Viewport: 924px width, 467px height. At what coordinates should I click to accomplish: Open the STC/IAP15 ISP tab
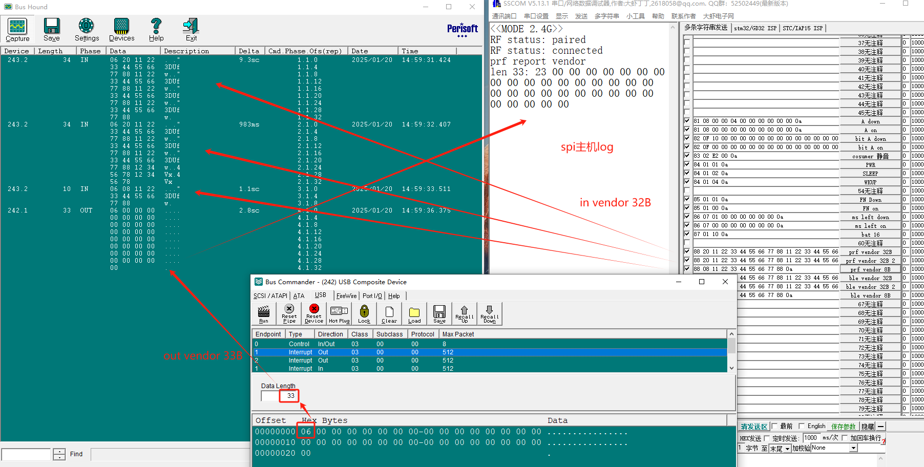point(802,28)
